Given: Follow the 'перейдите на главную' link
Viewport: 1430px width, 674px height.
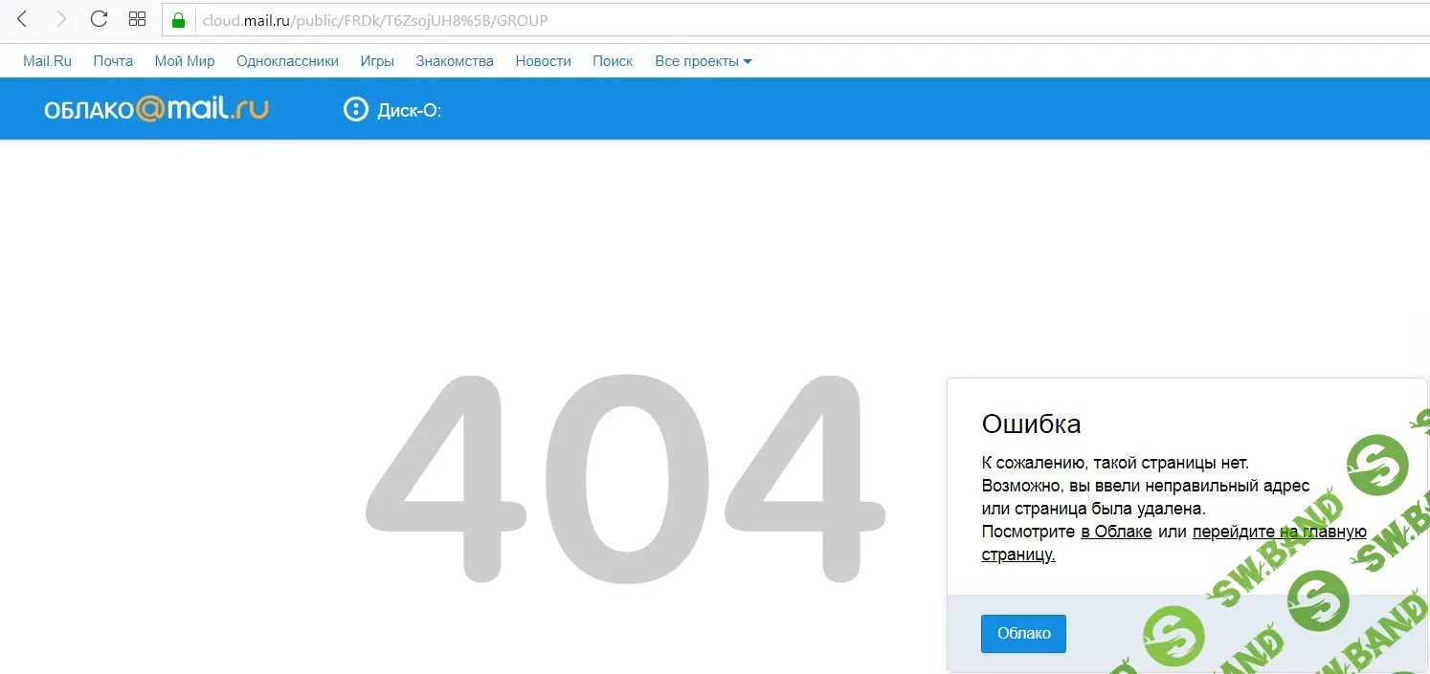Looking at the screenshot, I should pos(1279,532).
